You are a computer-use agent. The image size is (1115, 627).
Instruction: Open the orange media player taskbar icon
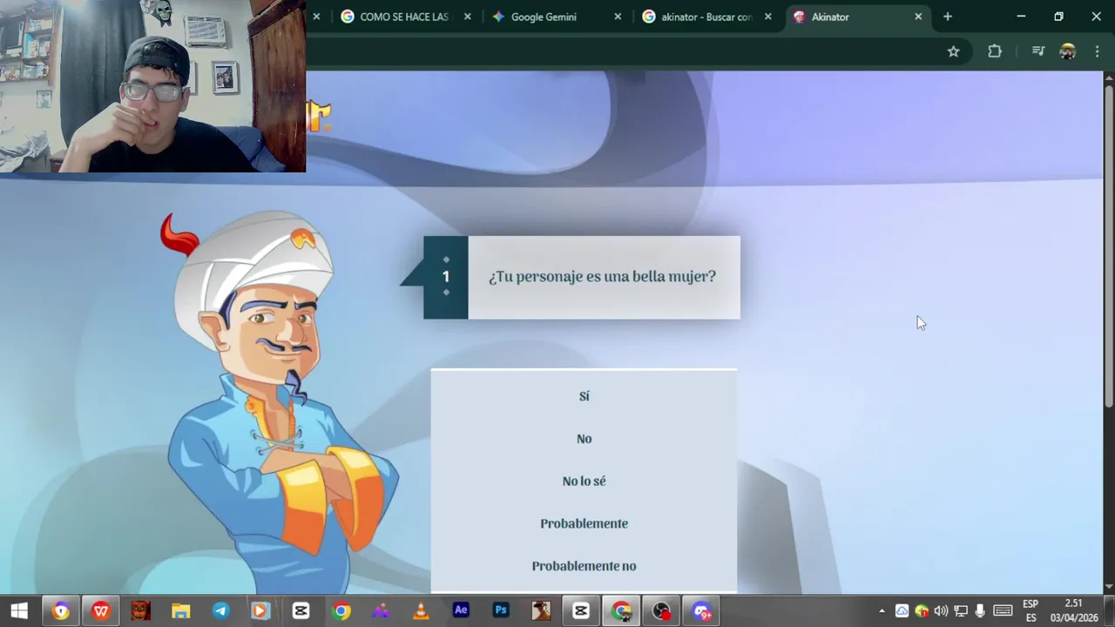click(x=260, y=611)
